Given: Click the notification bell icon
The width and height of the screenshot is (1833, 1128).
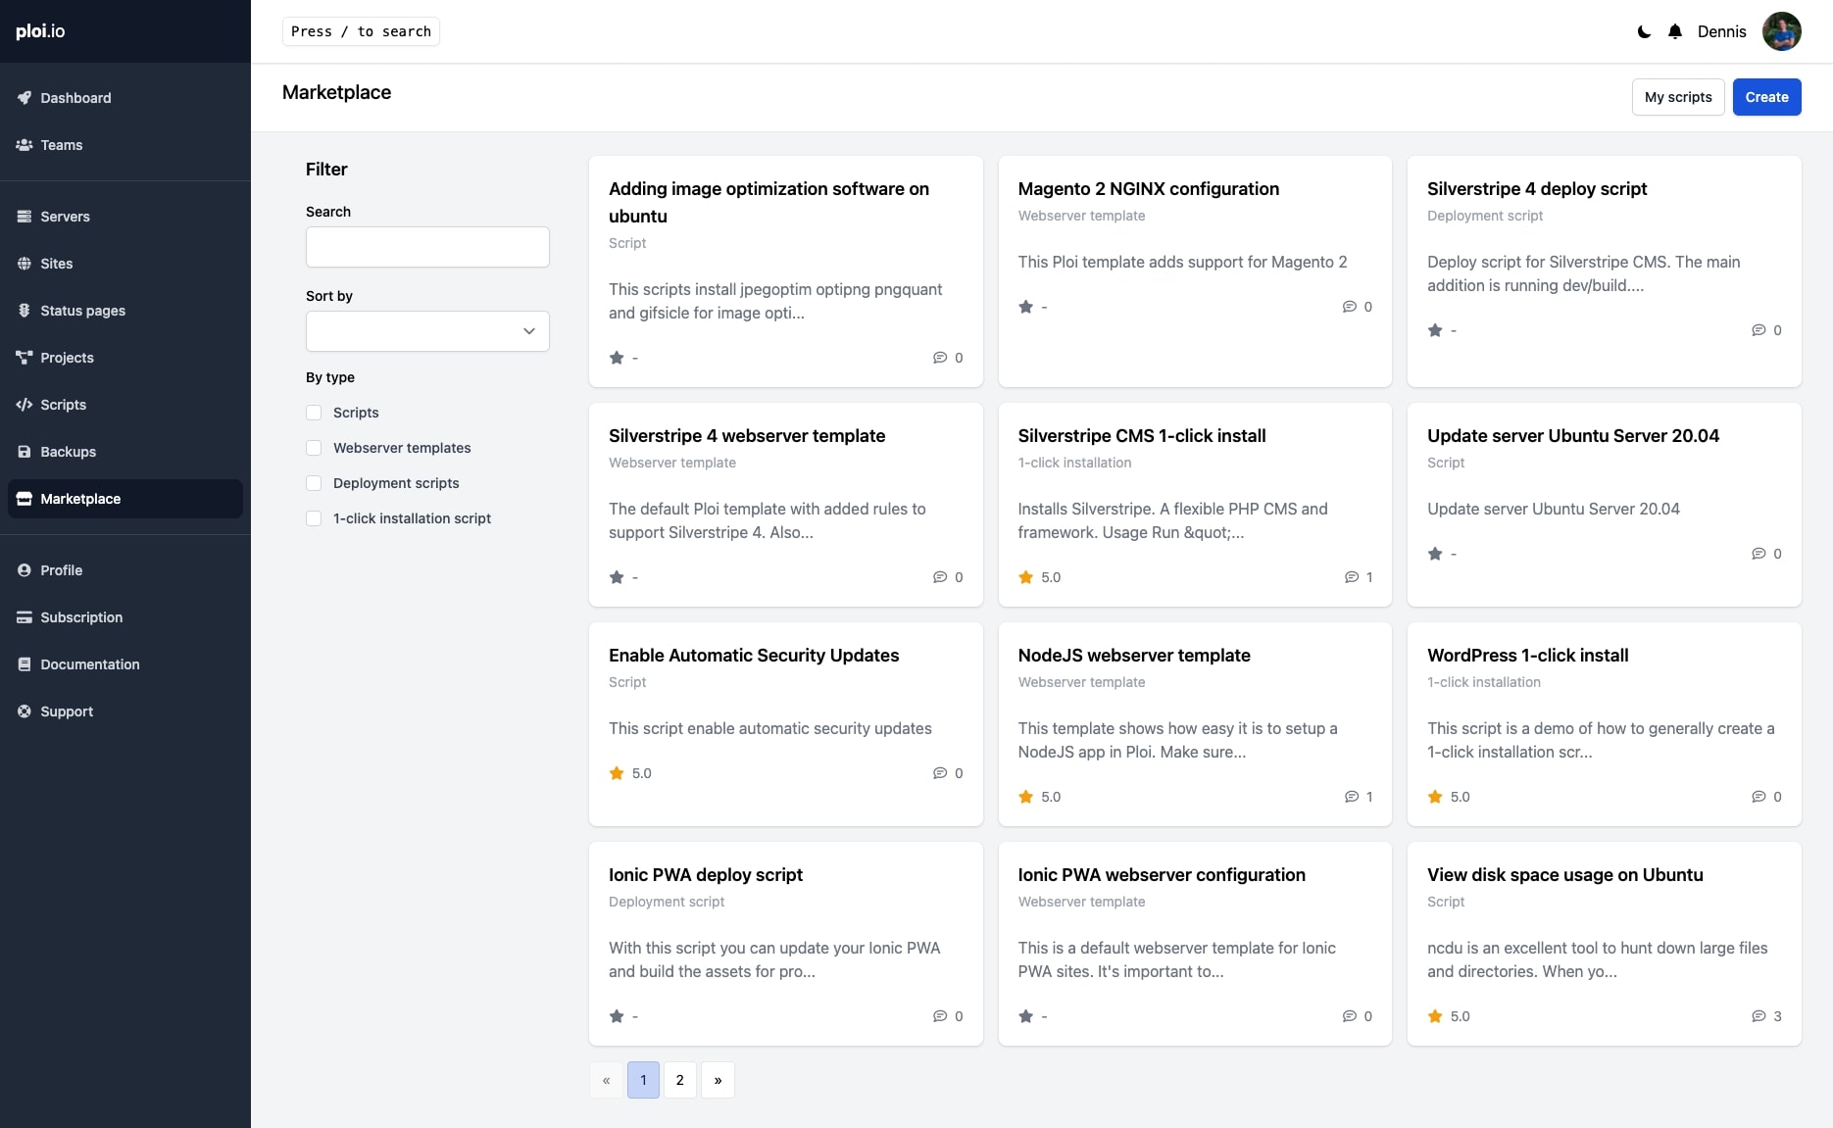Looking at the screenshot, I should [x=1675, y=31].
